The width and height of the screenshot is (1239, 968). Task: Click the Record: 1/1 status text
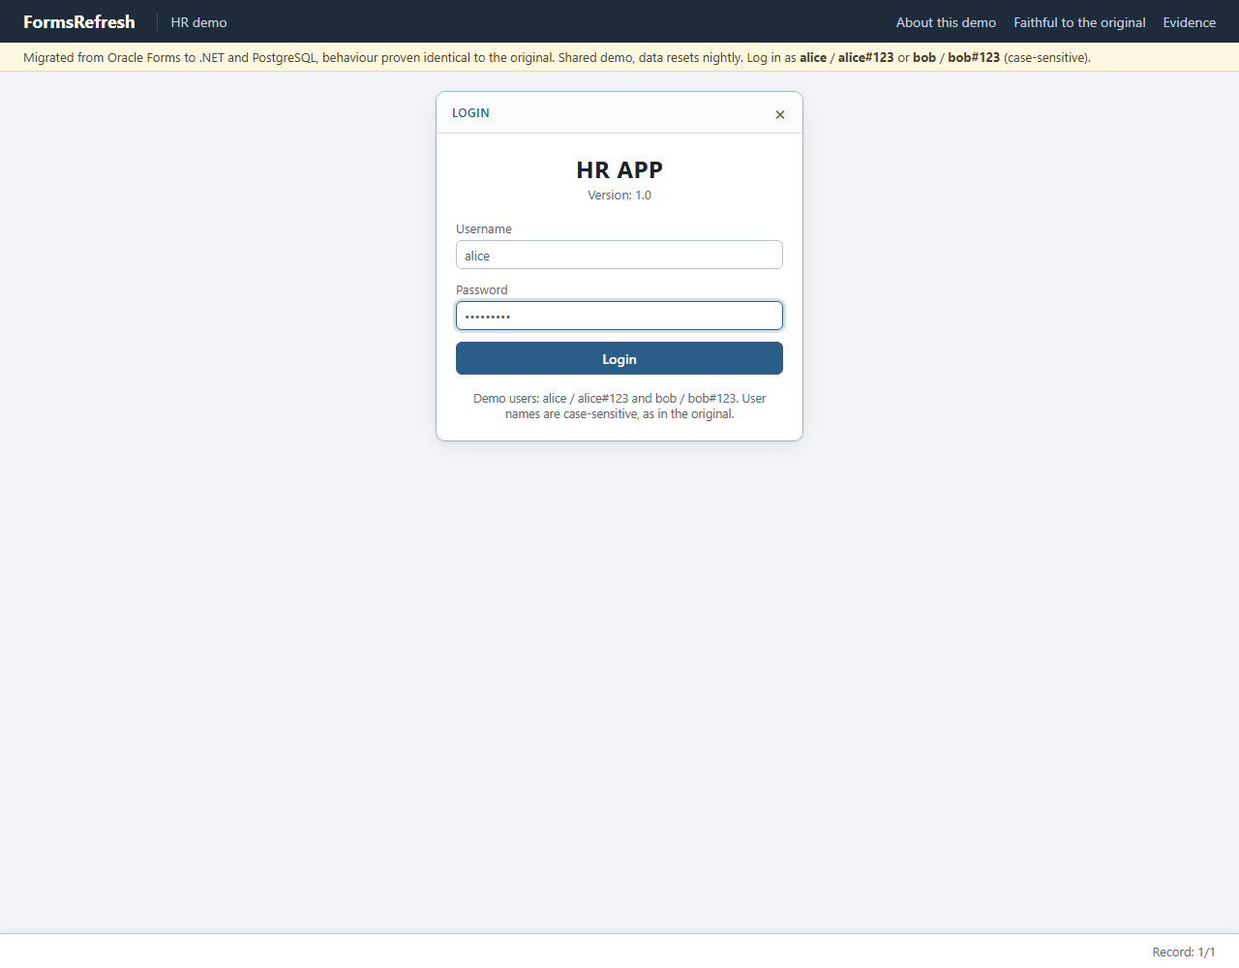(1184, 952)
